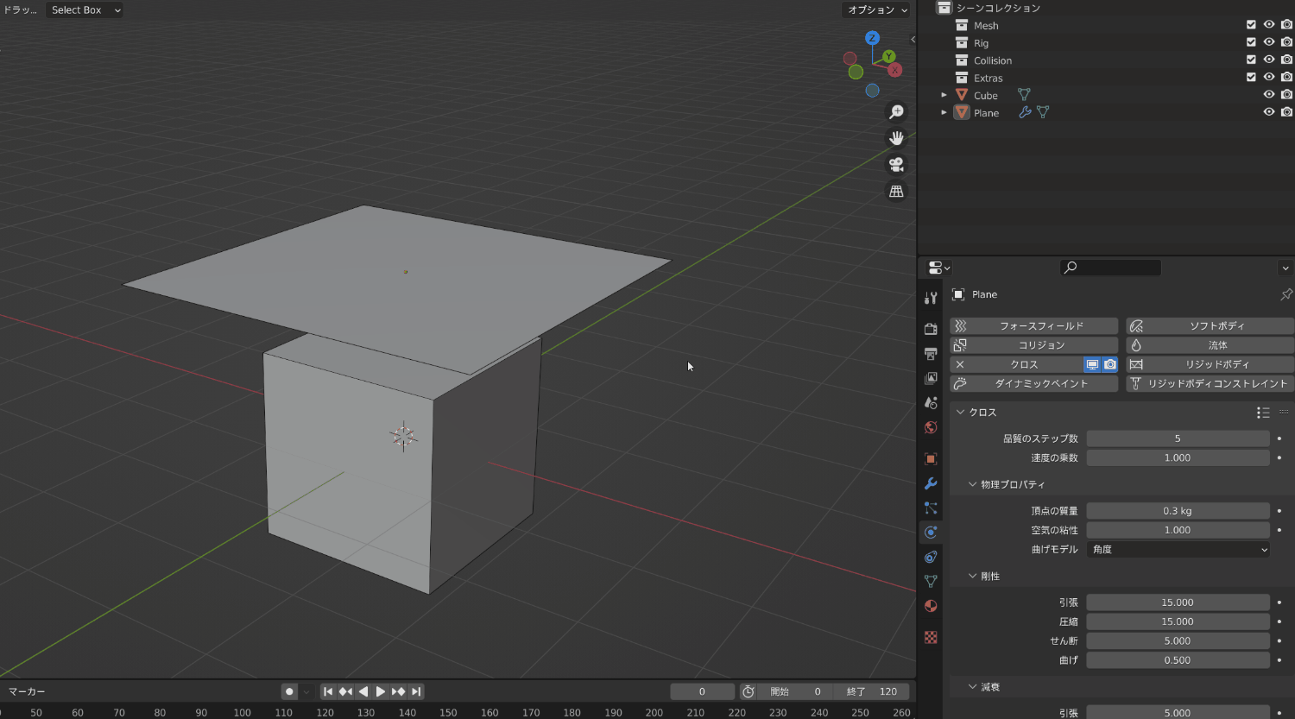The image size is (1295, 719).
Task: Uncheck the Extras collection checkbox
Action: (1251, 77)
